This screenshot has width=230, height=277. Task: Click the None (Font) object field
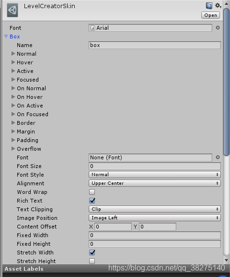pos(150,157)
